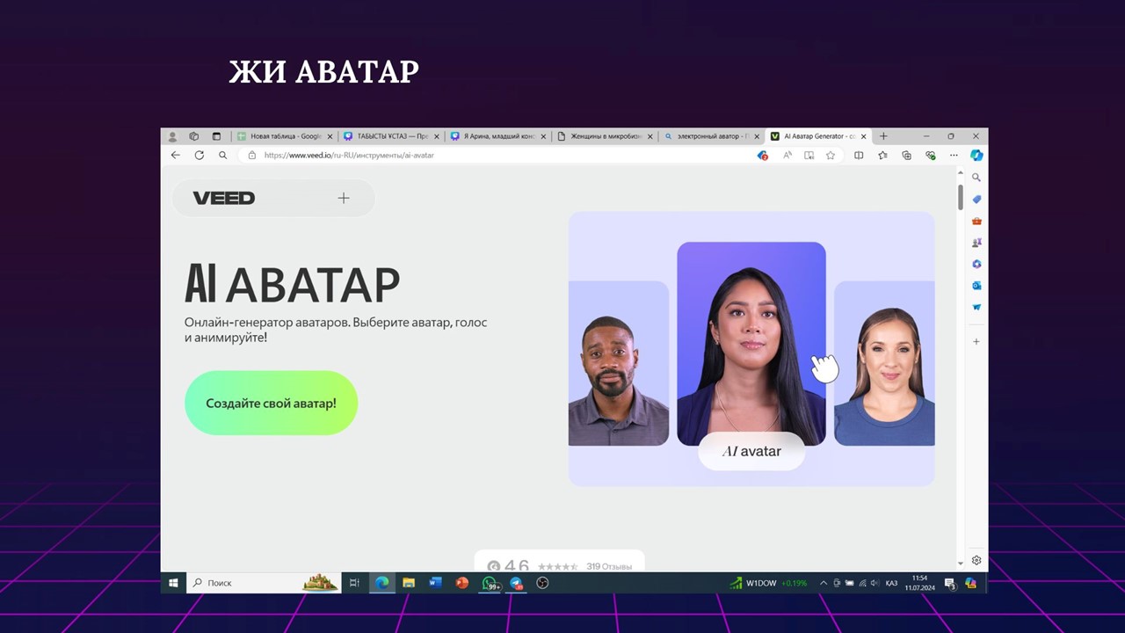The height and width of the screenshot is (633, 1125).
Task: Click the page vertical scrollbar thumb
Action: (960, 197)
